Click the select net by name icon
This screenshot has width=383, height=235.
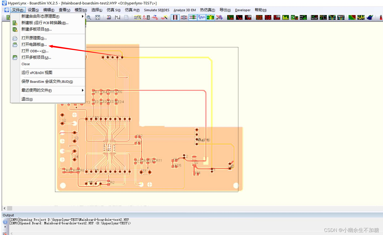[137, 17]
